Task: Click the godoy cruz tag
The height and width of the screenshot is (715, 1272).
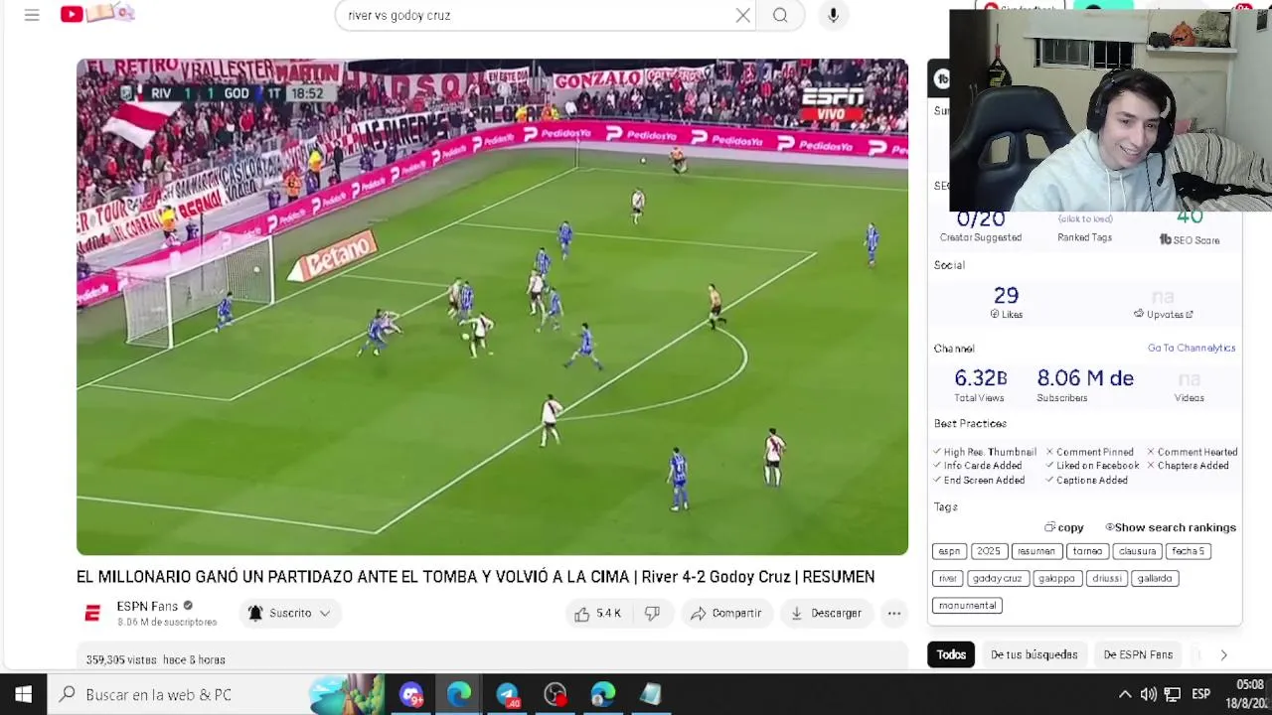Action: 997,578
